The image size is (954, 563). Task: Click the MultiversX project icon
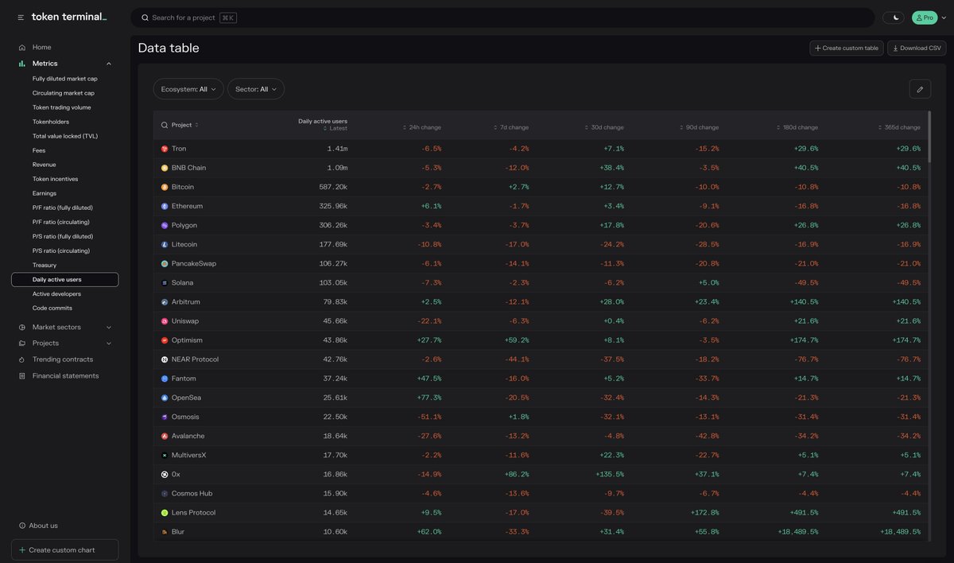(x=165, y=455)
